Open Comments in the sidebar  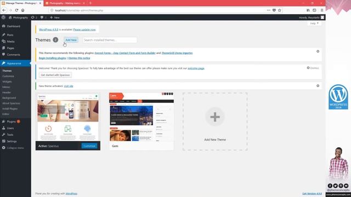pos(13,55)
